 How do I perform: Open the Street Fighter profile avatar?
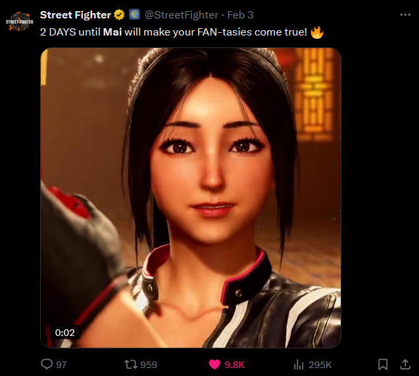coord(20,22)
